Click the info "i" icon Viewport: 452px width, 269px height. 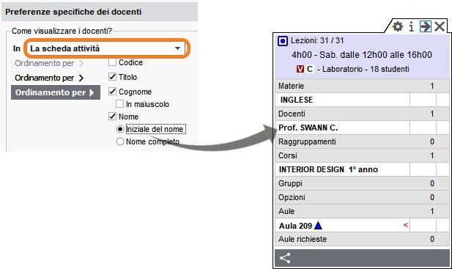[x=412, y=26]
